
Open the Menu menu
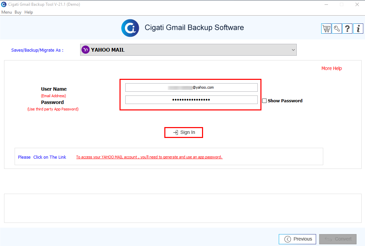pos(6,12)
